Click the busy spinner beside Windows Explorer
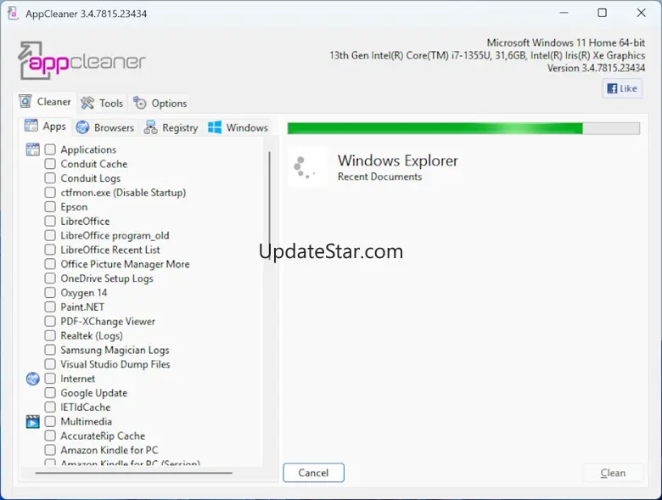This screenshot has height=500, width=662. click(307, 167)
